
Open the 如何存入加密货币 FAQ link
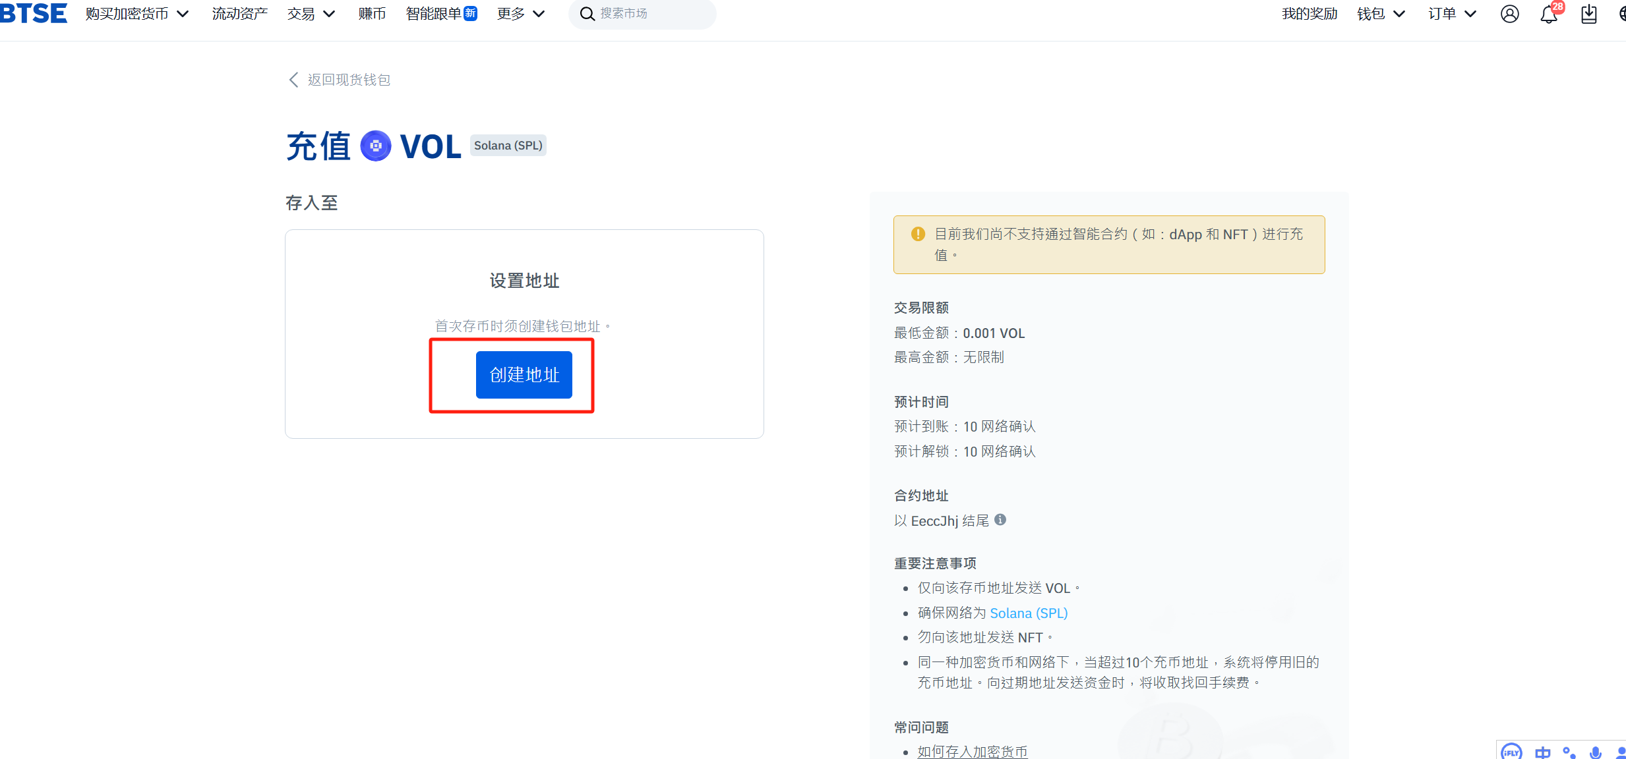pos(972,751)
